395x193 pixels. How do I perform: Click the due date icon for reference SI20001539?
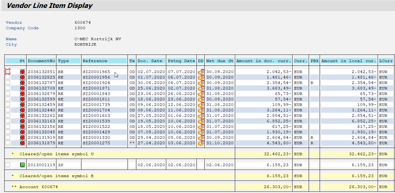(201, 121)
